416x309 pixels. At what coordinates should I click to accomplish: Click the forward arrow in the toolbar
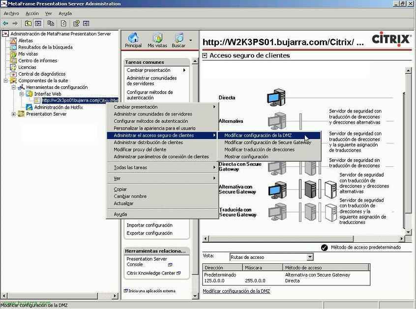(15, 24)
